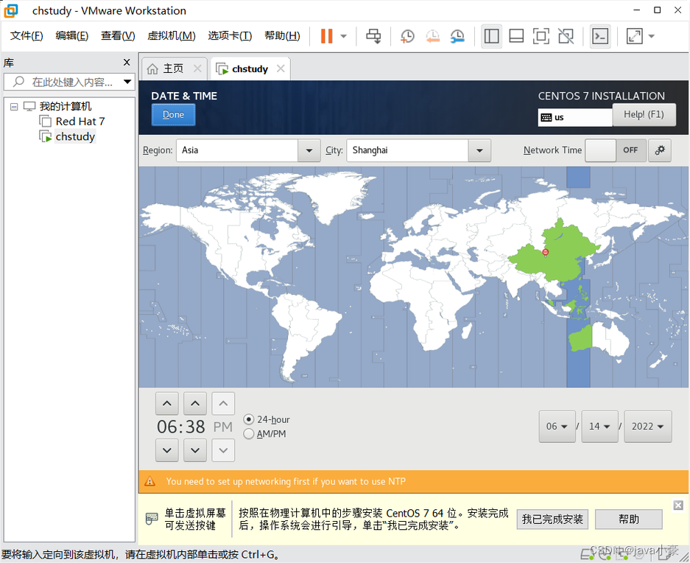The width and height of the screenshot is (690, 563).
Task: Revert virtual machine to previous snapshot
Action: click(x=432, y=36)
